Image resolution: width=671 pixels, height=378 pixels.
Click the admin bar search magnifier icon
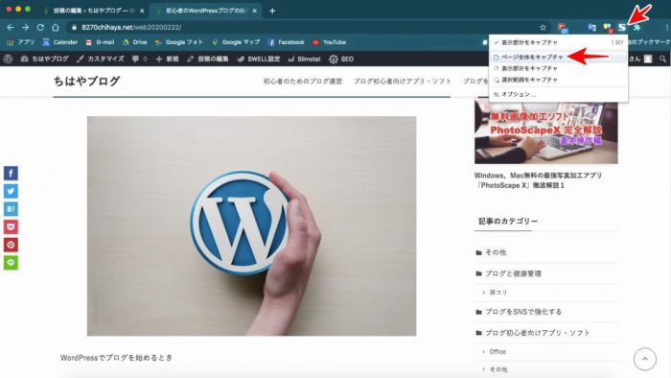pyautogui.click(x=662, y=59)
